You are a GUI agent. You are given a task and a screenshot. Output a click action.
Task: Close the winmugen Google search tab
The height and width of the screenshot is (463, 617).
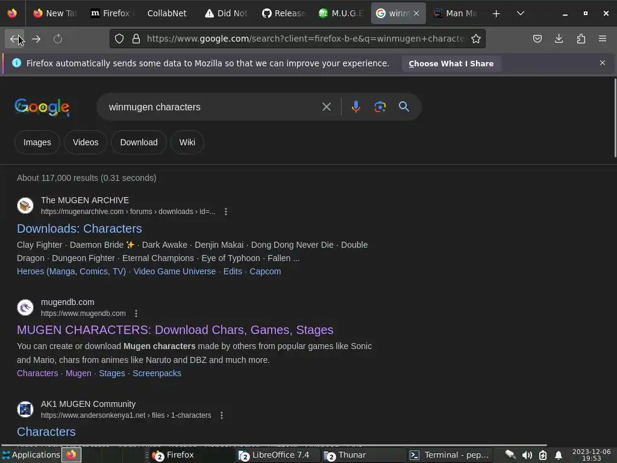[416, 13]
